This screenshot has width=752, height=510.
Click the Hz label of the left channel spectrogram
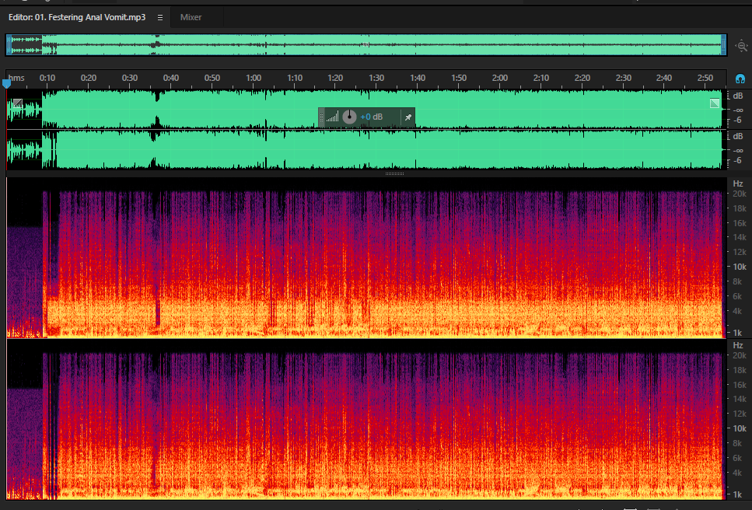click(737, 183)
